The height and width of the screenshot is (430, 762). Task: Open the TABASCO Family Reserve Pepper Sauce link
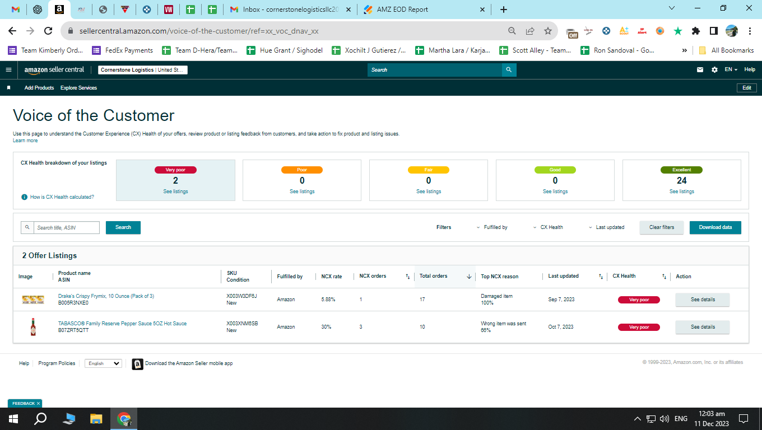pyautogui.click(x=122, y=324)
